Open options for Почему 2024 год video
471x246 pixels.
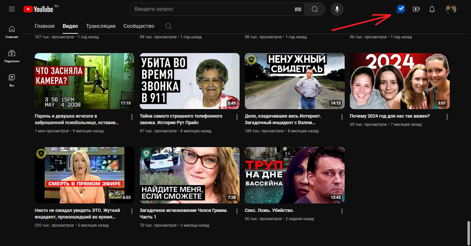[447, 117]
